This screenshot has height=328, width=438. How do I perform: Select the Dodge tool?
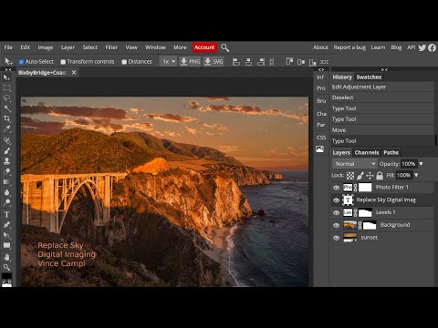click(6, 202)
